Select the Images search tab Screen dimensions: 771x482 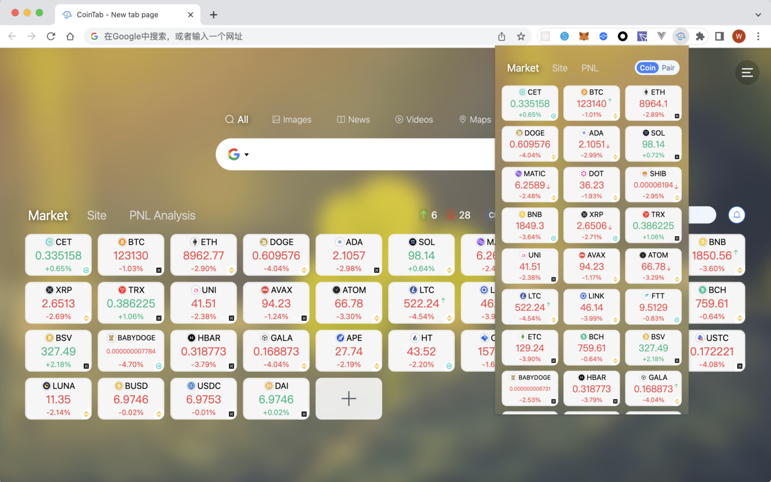click(292, 119)
